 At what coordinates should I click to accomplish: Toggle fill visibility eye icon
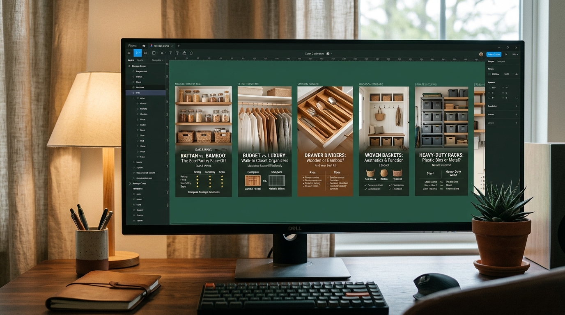point(516,74)
